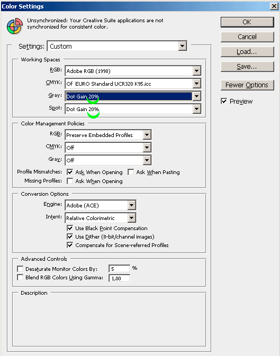Viewport: 280px width, 356px height.
Task: Uncheck Profile Mismatches Ask When Opening
Action: pyautogui.click(x=70, y=172)
